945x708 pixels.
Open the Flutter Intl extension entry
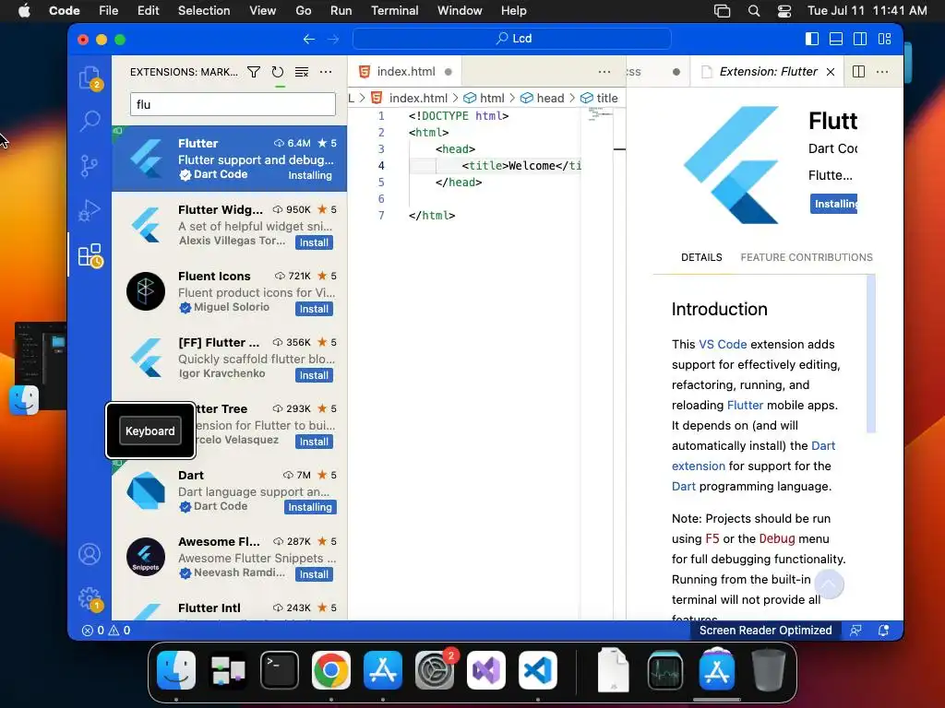(230, 608)
